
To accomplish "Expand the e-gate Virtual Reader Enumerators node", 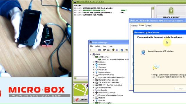I will 94,77.
